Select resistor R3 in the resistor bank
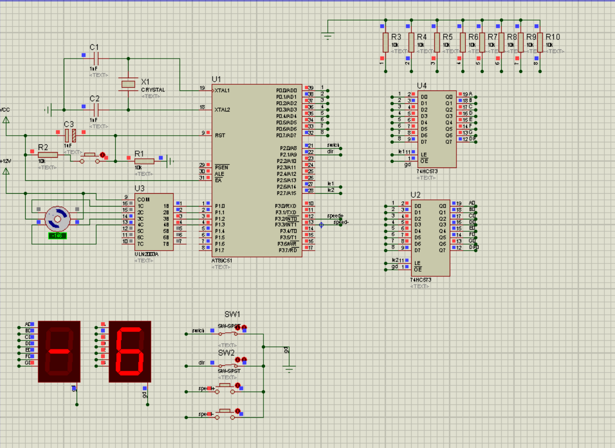This screenshot has width=615, height=448. pos(385,43)
